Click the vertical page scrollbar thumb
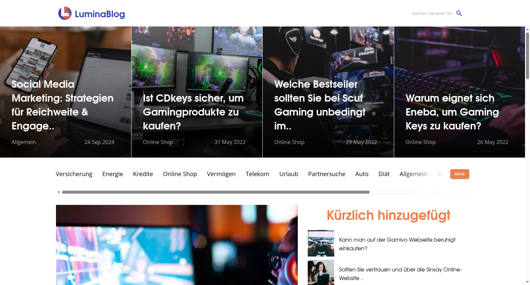This screenshot has width=530, height=285. [x=527, y=56]
